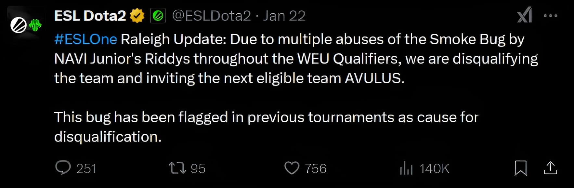
Task: Open the three-dot more options menu
Action: pyautogui.click(x=550, y=15)
